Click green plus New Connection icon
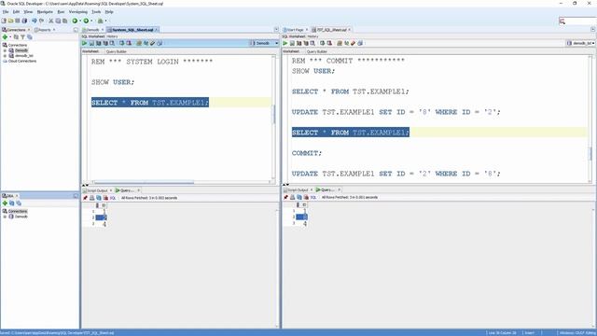Viewport: 597px width, 336px height. 5,37
